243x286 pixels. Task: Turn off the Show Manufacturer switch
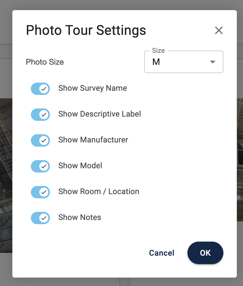pyautogui.click(x=40, y=140)
